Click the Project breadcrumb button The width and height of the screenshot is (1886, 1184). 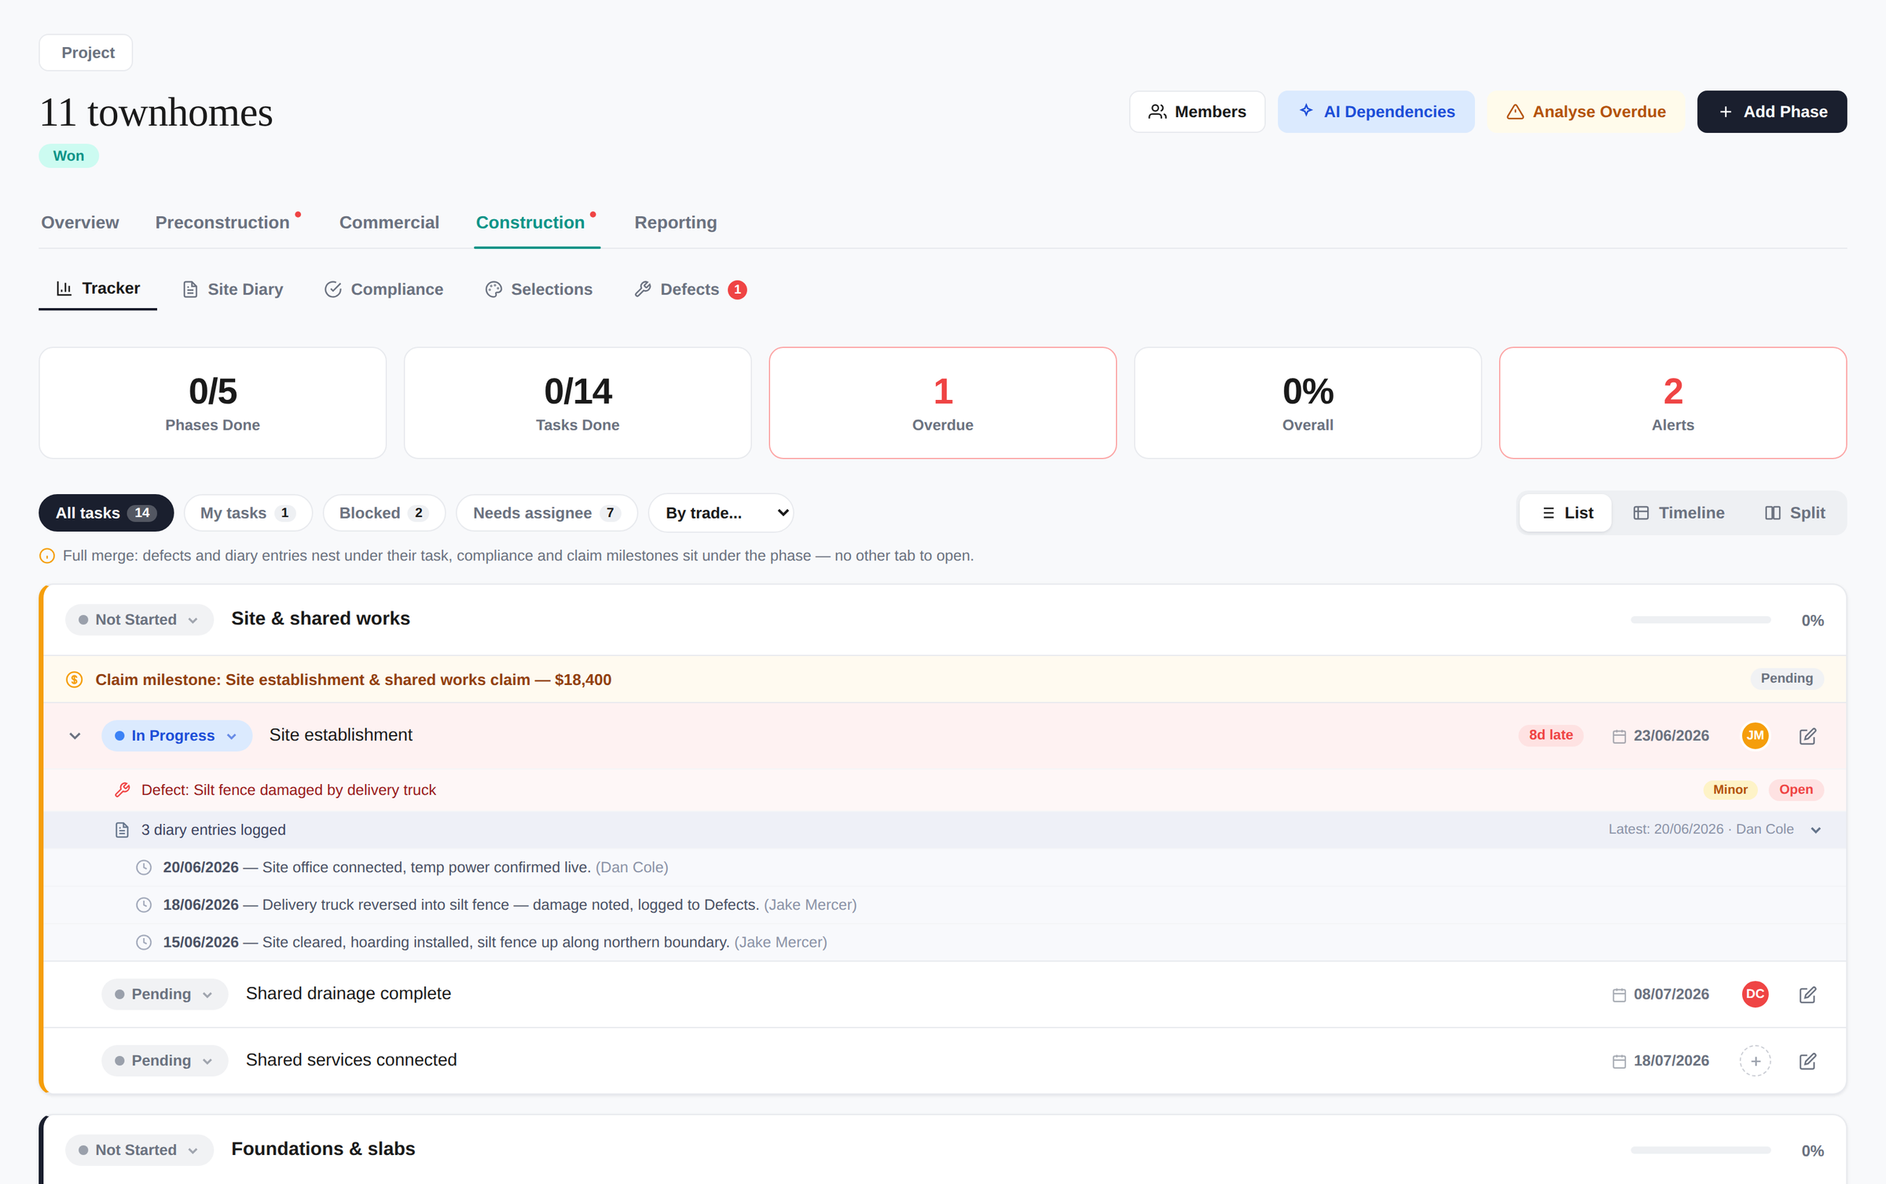click(86, 53)
